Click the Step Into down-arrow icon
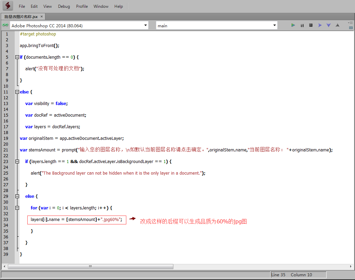The image size is (355, 280). [328, 25]
